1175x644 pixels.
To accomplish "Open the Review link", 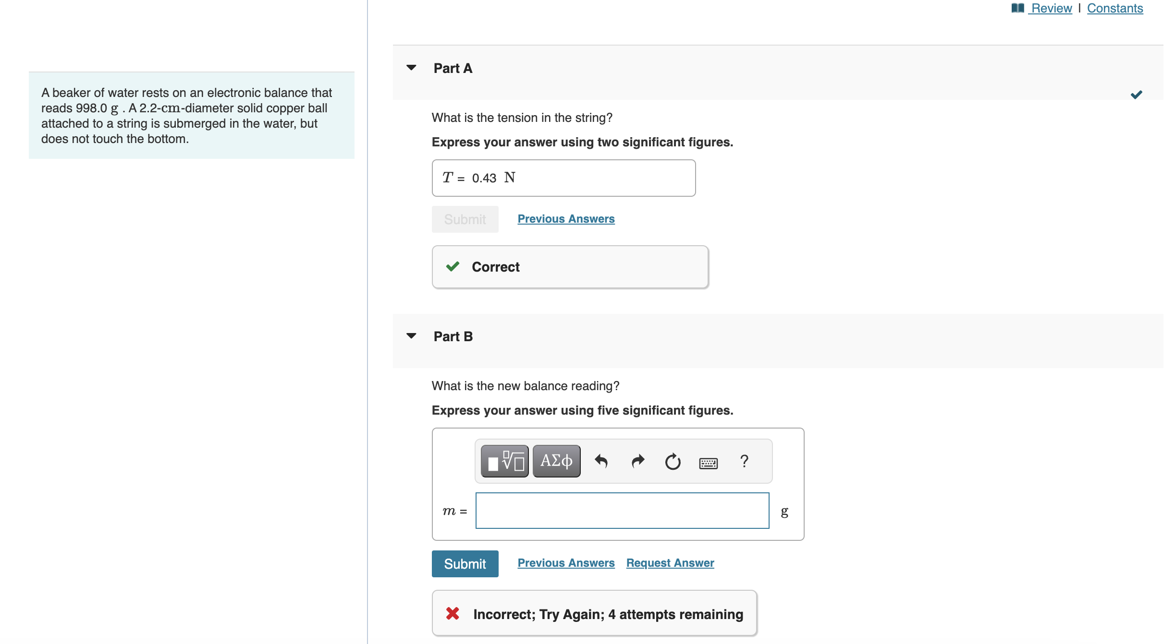I will [1051, 8].
